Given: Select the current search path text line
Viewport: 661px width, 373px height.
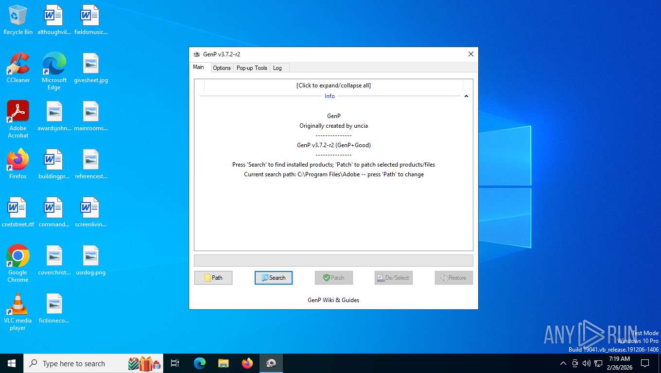Looking at the screenshot, I should 333,174.
